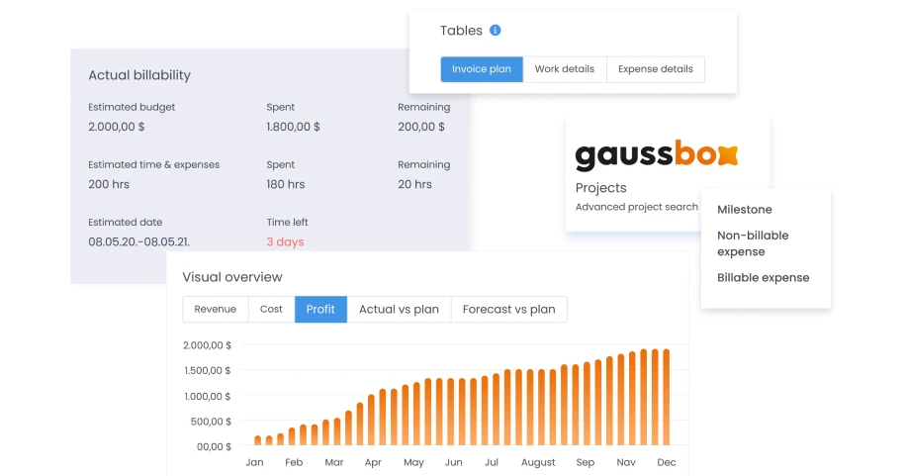Select the Invoice plan tab
This screenshot has width=906, height=476.
(482, 69)
